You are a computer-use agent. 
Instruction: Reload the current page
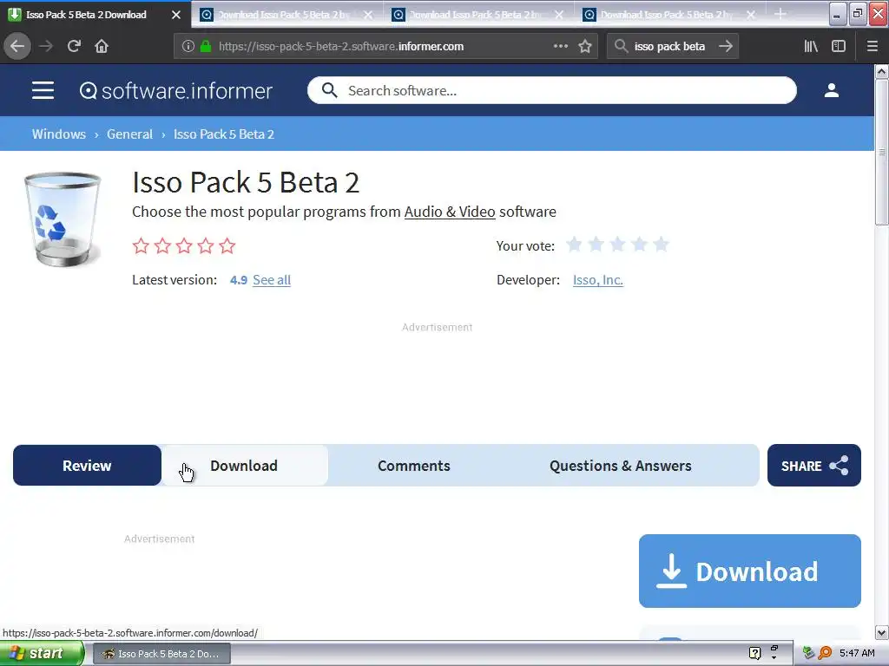pos(74,46)
